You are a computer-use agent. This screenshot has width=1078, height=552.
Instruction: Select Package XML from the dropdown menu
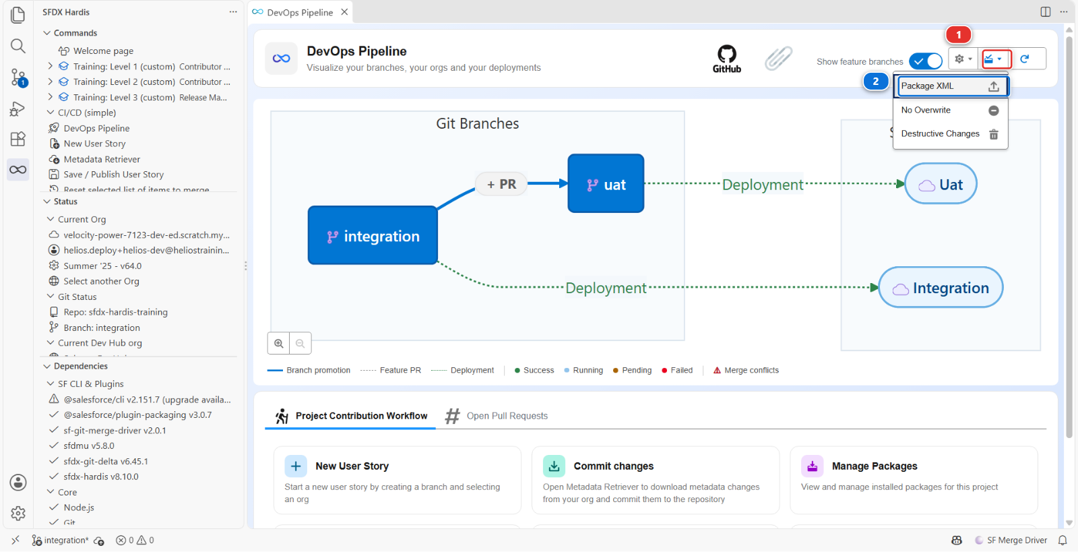click(951, 86)
